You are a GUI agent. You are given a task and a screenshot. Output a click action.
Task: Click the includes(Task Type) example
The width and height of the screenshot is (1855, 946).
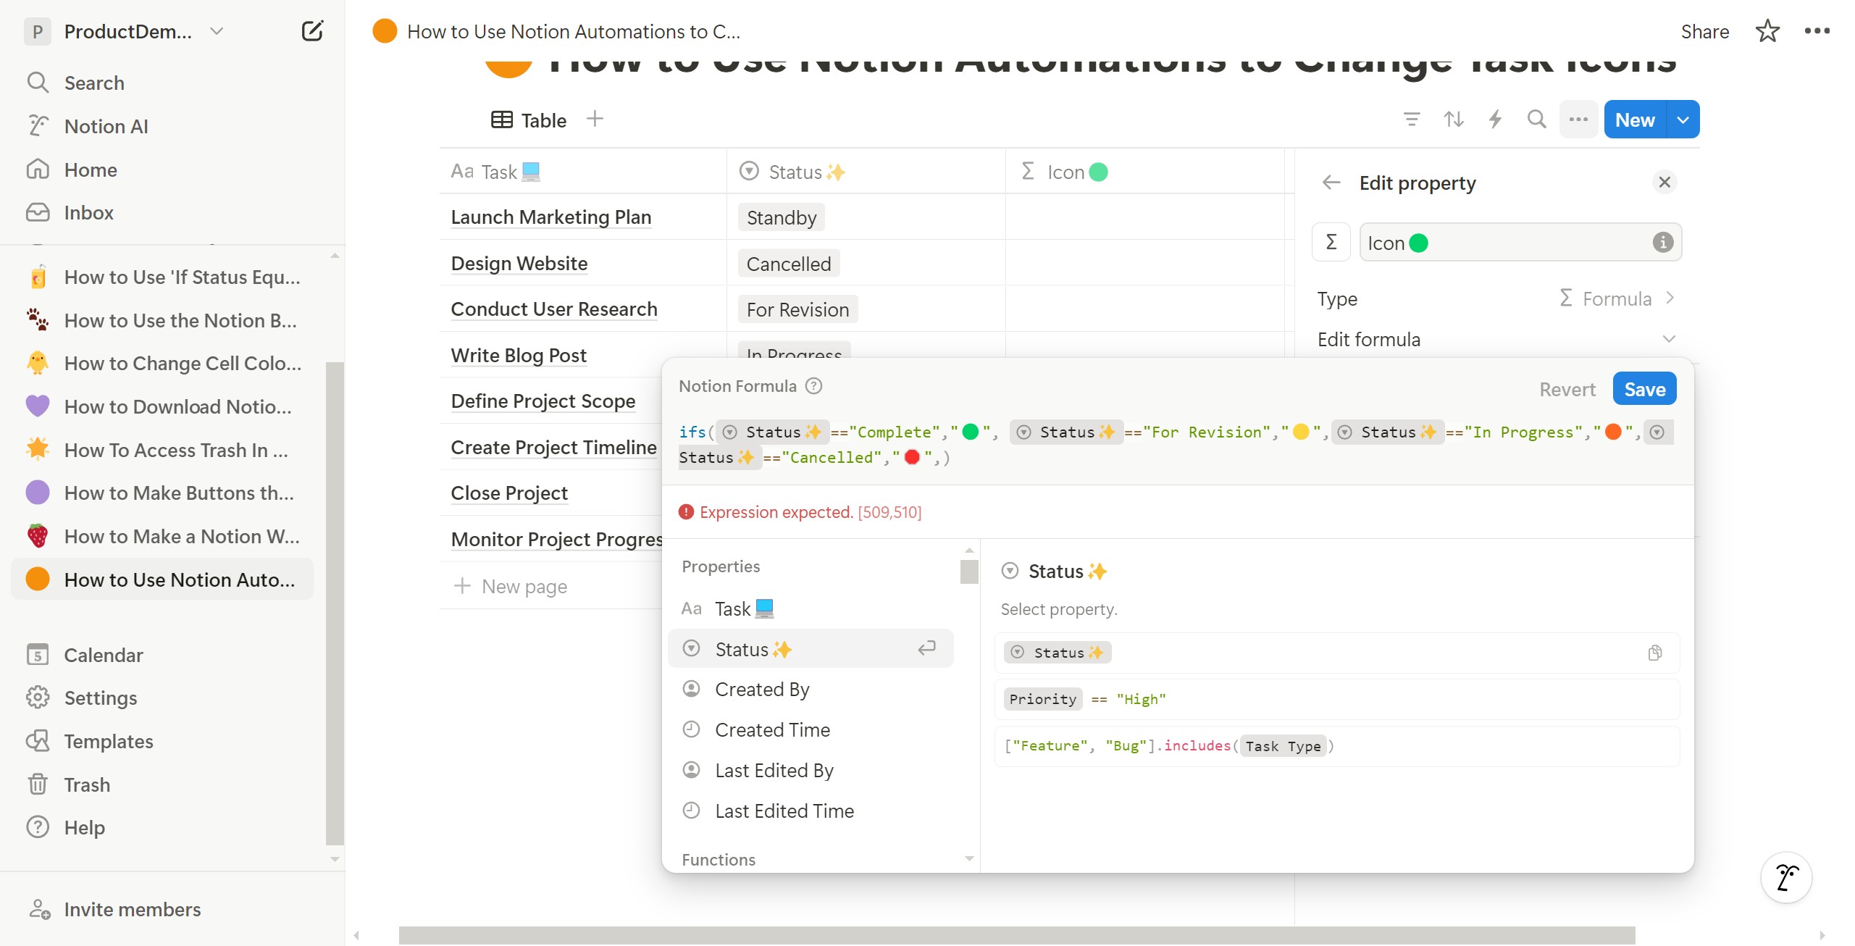point(1336,745)
